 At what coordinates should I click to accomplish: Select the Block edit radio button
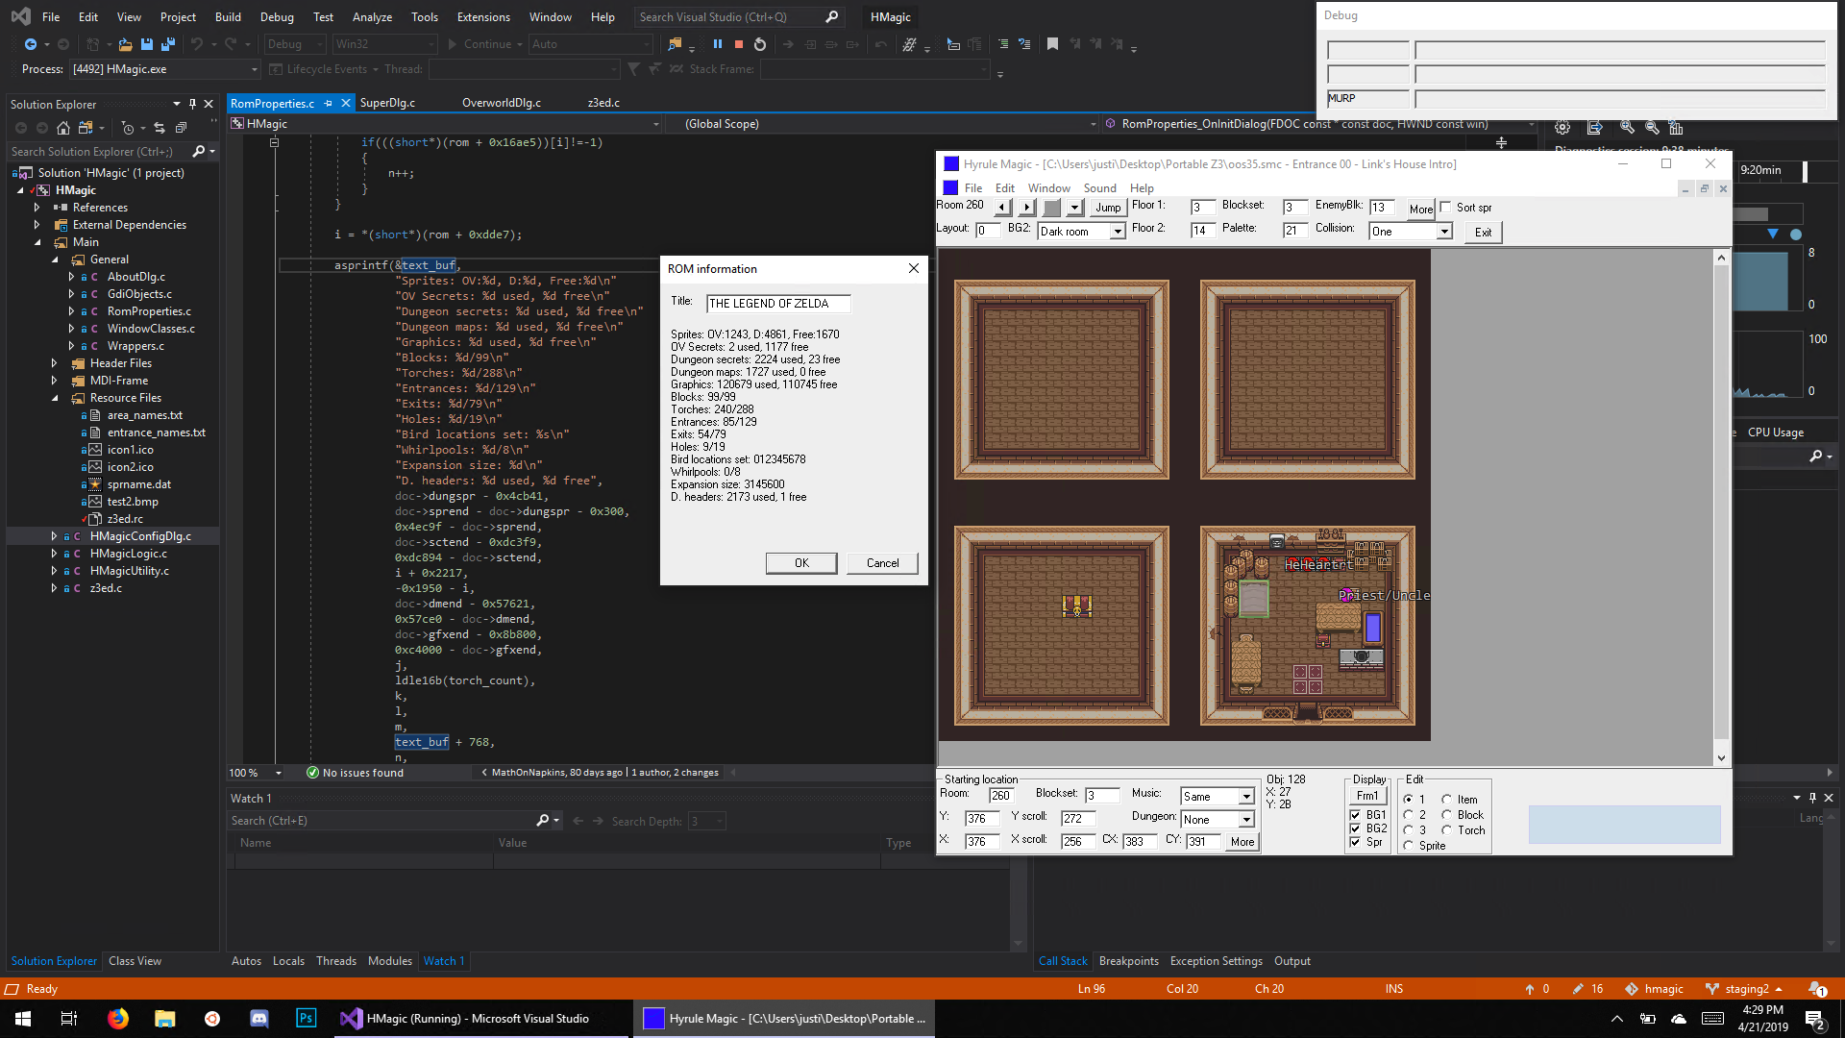[1446, 815]
